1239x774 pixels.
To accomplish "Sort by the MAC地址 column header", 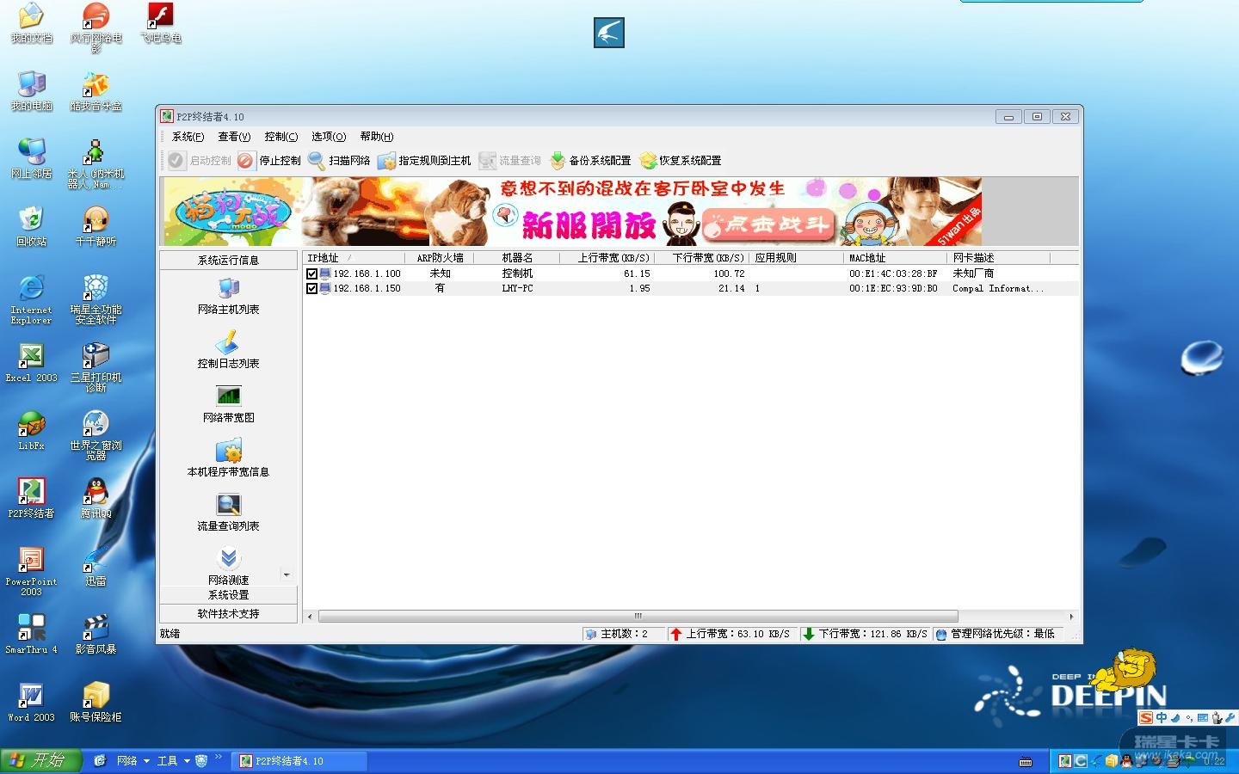I will pos(895,258).
